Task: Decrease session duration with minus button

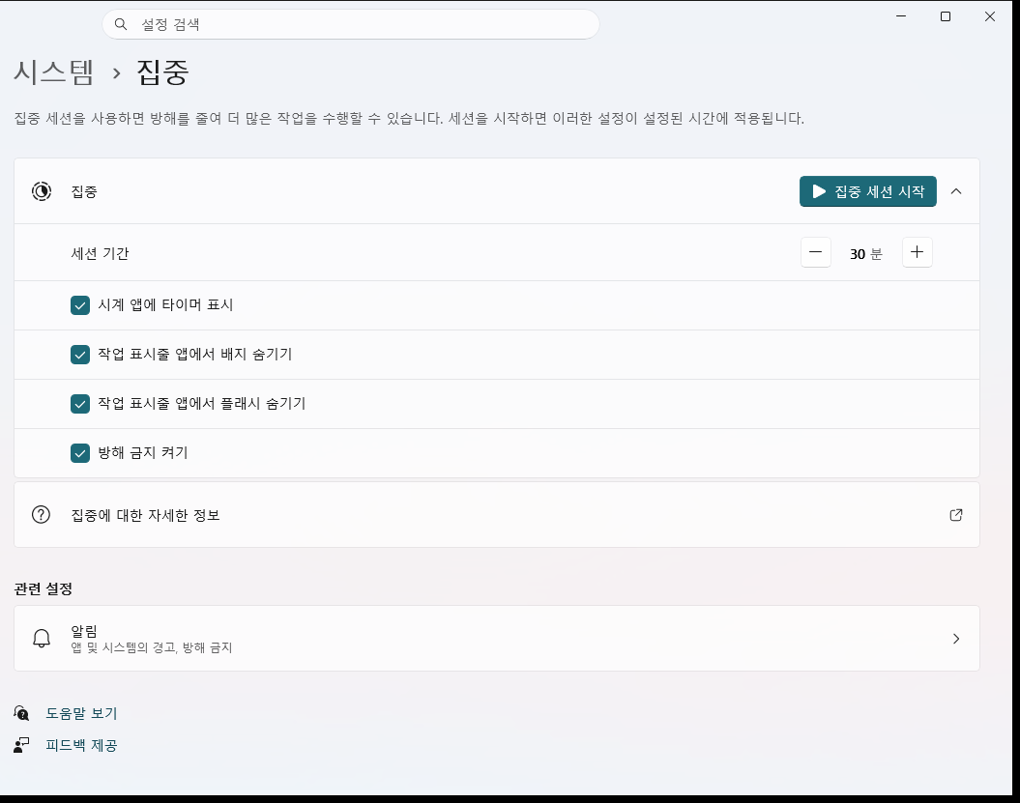Action: [815, 252]
